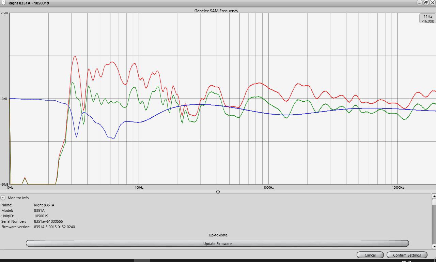Select the serial number 8351aw61000555 value

[48, 221]
